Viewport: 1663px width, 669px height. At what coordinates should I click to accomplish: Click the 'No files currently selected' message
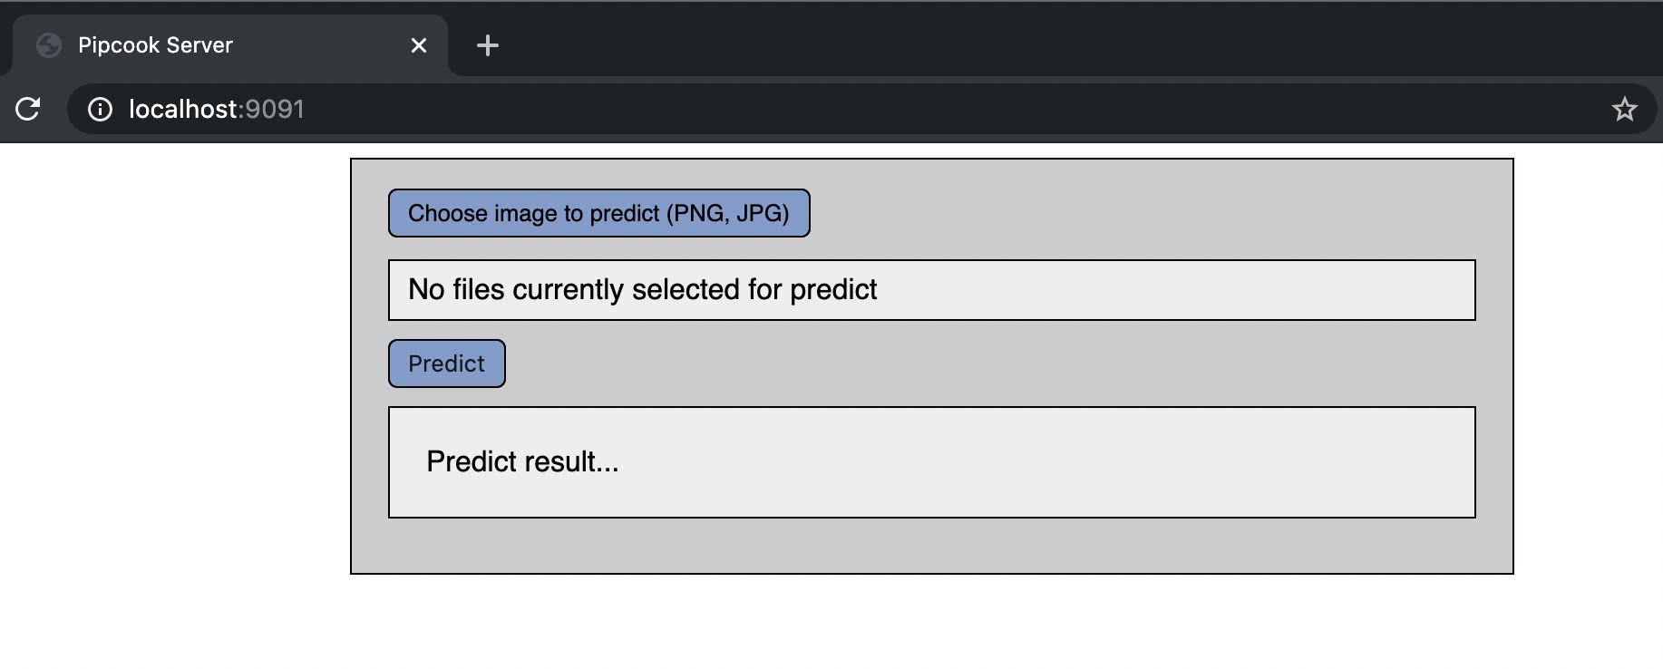642,290
